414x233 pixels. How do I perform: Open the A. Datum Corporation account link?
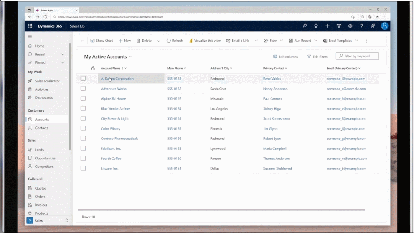(117, 79)
